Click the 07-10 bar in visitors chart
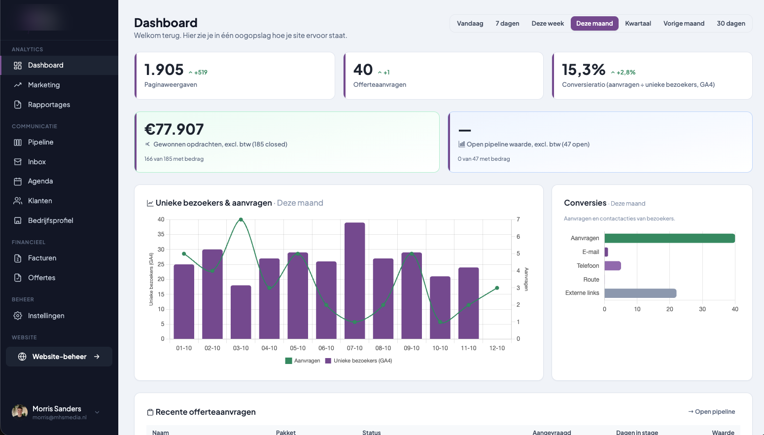 coord(355,281)
